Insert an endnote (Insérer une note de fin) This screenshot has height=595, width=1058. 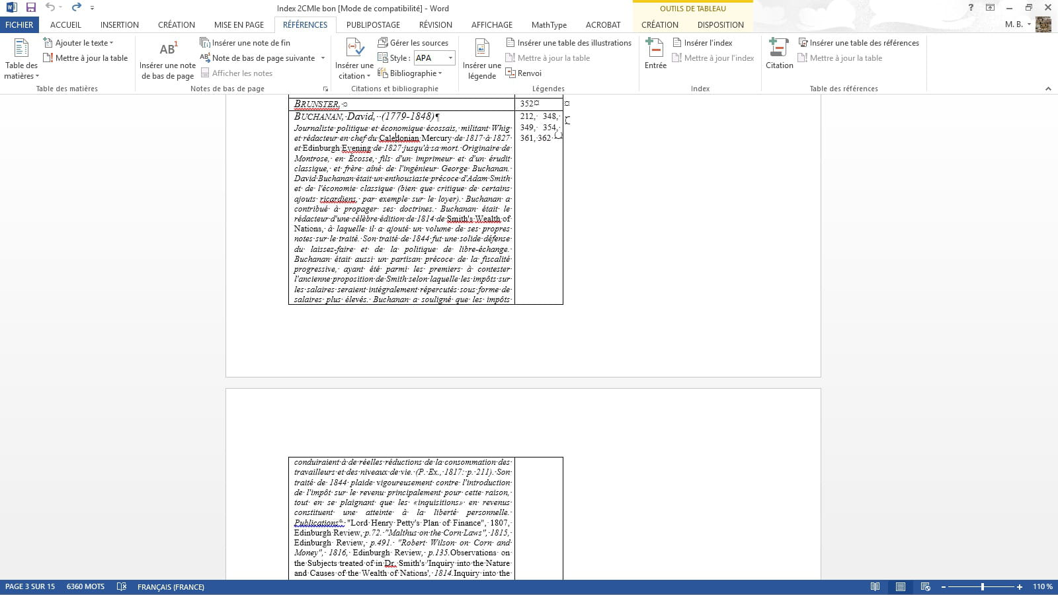pos(245,43)
